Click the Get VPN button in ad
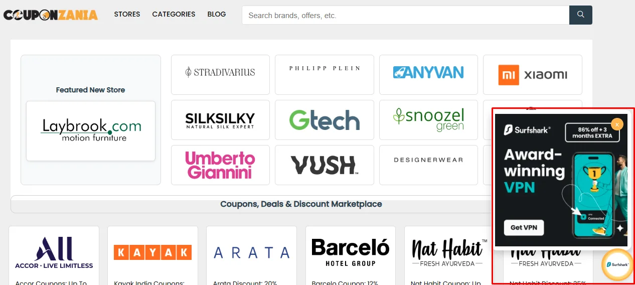This screenshot has width=635, height=285. [524, 227]
